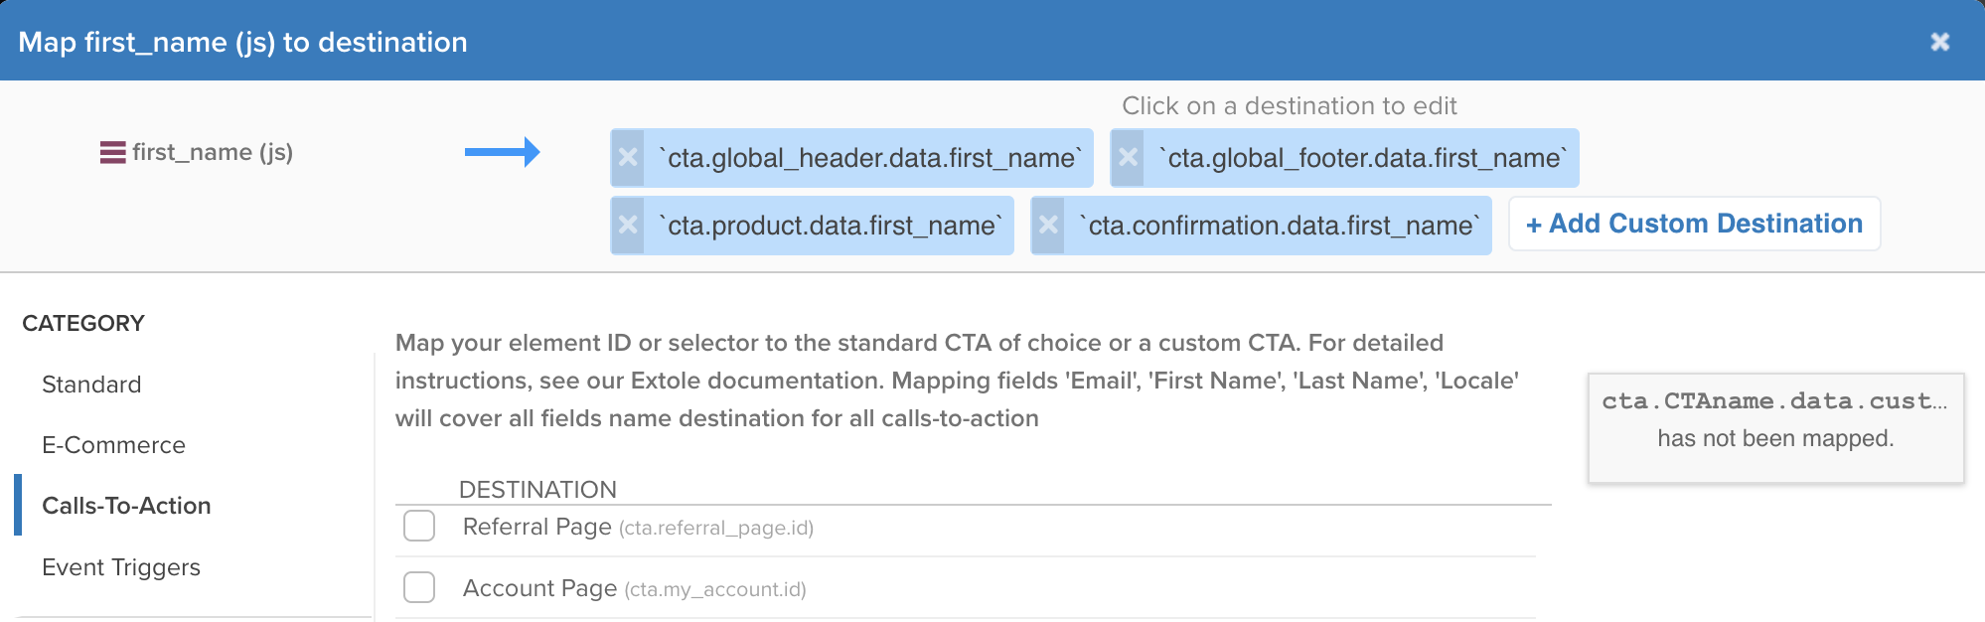The image size is (1985, 622).
Task: Check the Referral Page checkbox
Action: pos(419,526)
